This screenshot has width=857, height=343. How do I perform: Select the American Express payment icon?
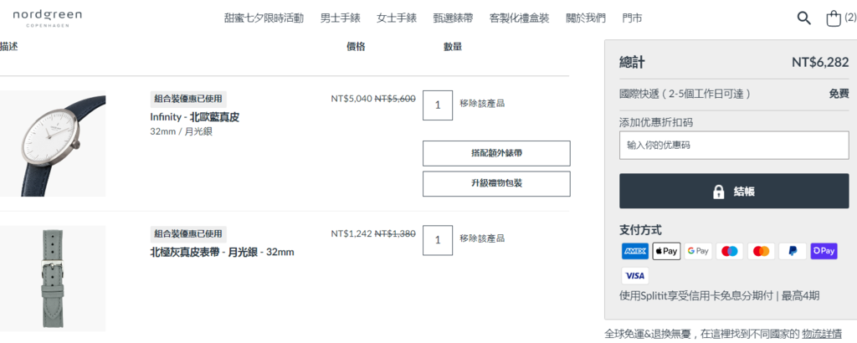point(634,251)
